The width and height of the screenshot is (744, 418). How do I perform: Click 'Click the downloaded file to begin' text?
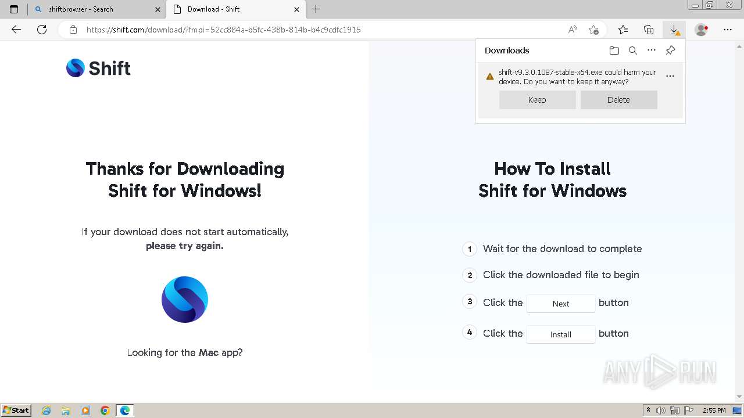click(561, 275)
